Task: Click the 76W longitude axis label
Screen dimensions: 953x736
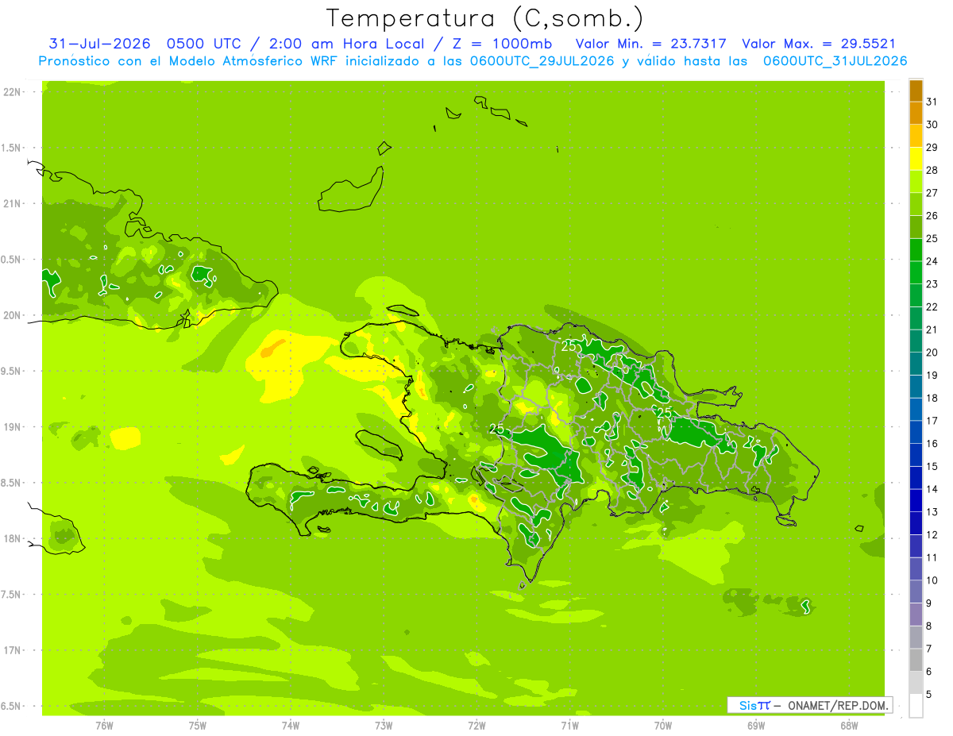Action: tap(104, 725)
